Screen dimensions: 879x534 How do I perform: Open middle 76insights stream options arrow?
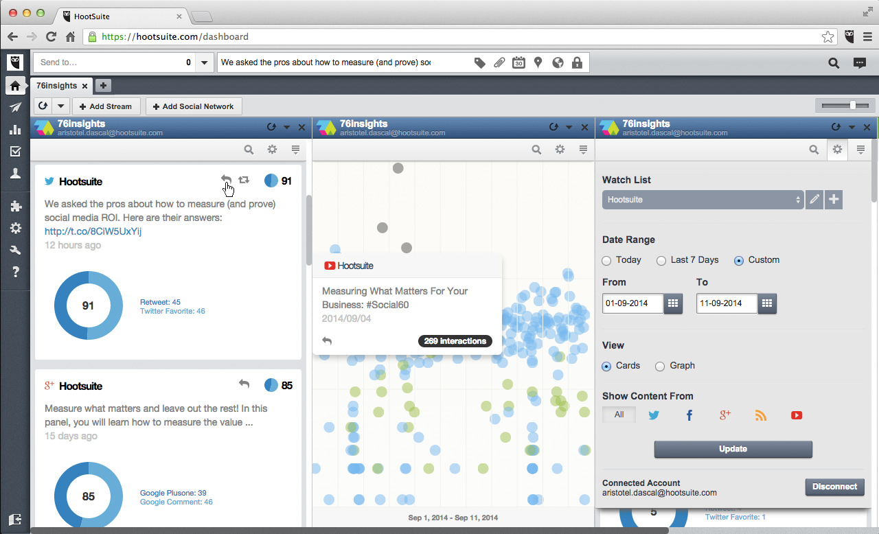tap(569, 127)
